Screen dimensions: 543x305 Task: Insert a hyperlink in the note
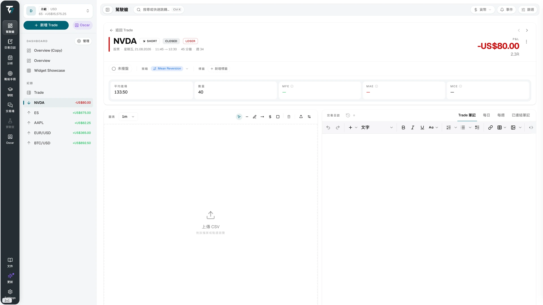[490, 128]
